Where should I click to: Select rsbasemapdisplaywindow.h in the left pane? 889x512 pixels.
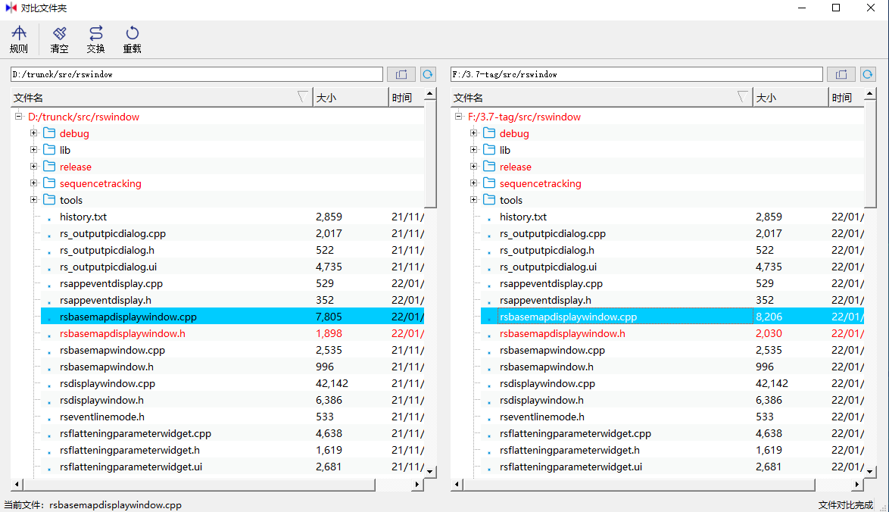coord(122,333)
